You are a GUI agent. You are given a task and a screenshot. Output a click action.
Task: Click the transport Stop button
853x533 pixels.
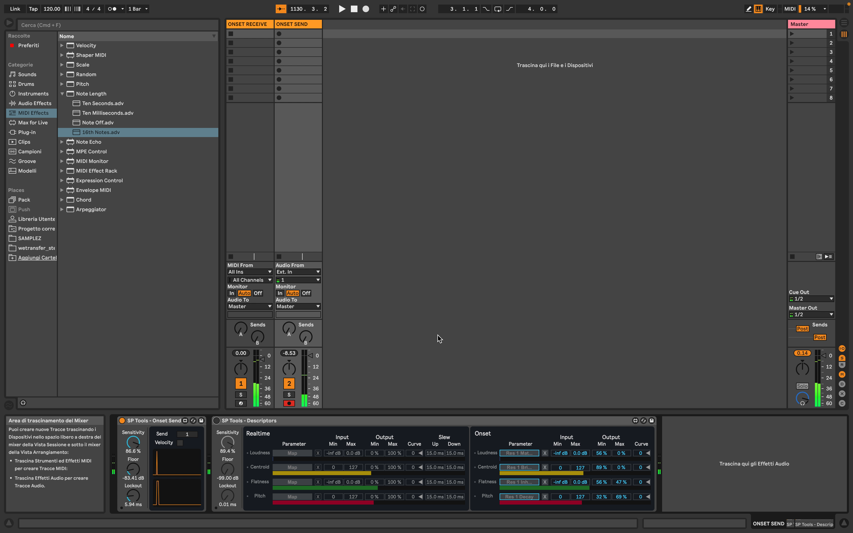(x=354, y=9)
